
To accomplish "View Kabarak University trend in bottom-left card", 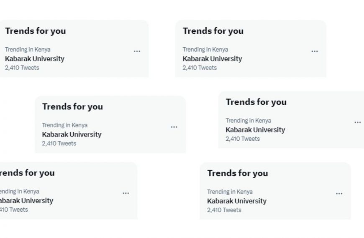I will [26, 201].
